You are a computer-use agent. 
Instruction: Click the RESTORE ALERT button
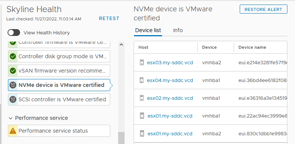[264, 9]
